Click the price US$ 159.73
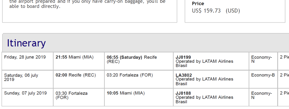 (206, 11)
